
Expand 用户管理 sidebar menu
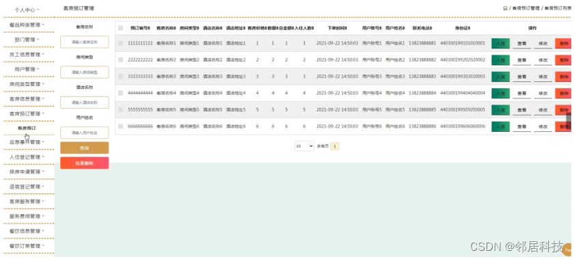pyautogui.click(x=27, y=69)
